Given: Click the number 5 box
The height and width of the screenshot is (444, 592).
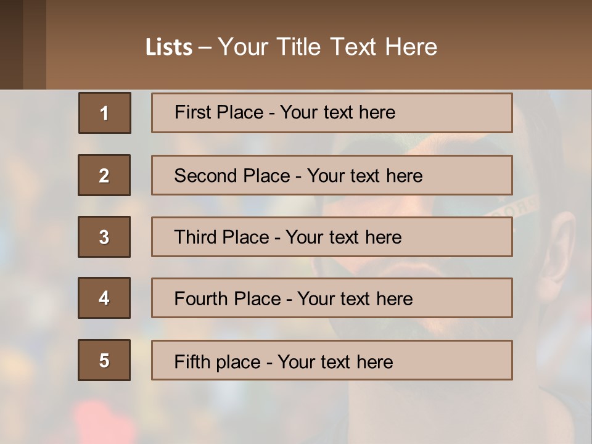Looking at the screenshot, I should [x=104, y=360].
